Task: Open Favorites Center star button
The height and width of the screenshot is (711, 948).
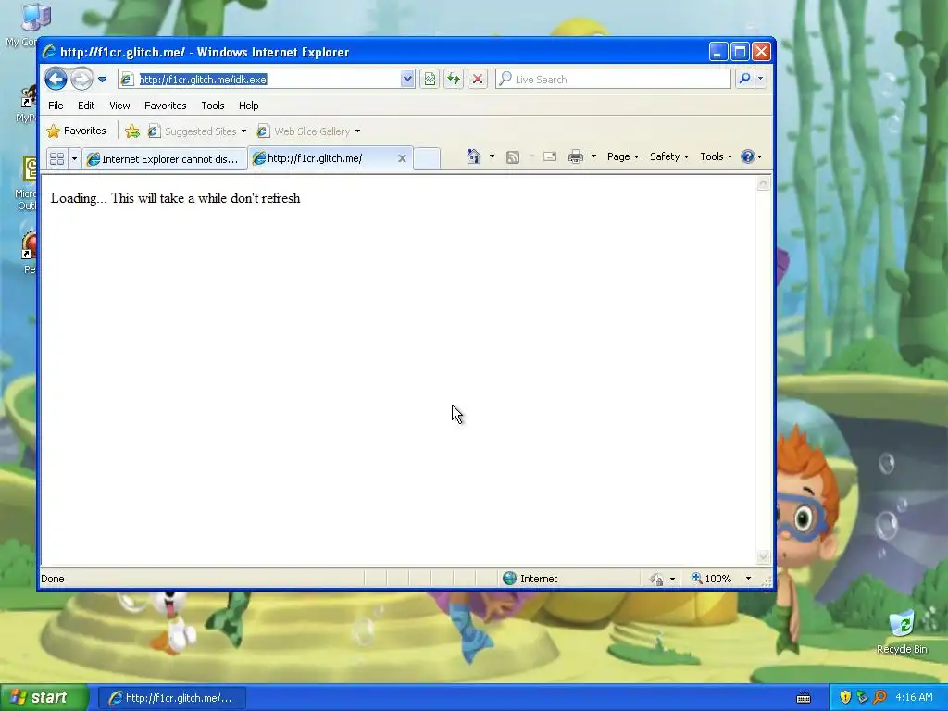Action: [77, 131]
